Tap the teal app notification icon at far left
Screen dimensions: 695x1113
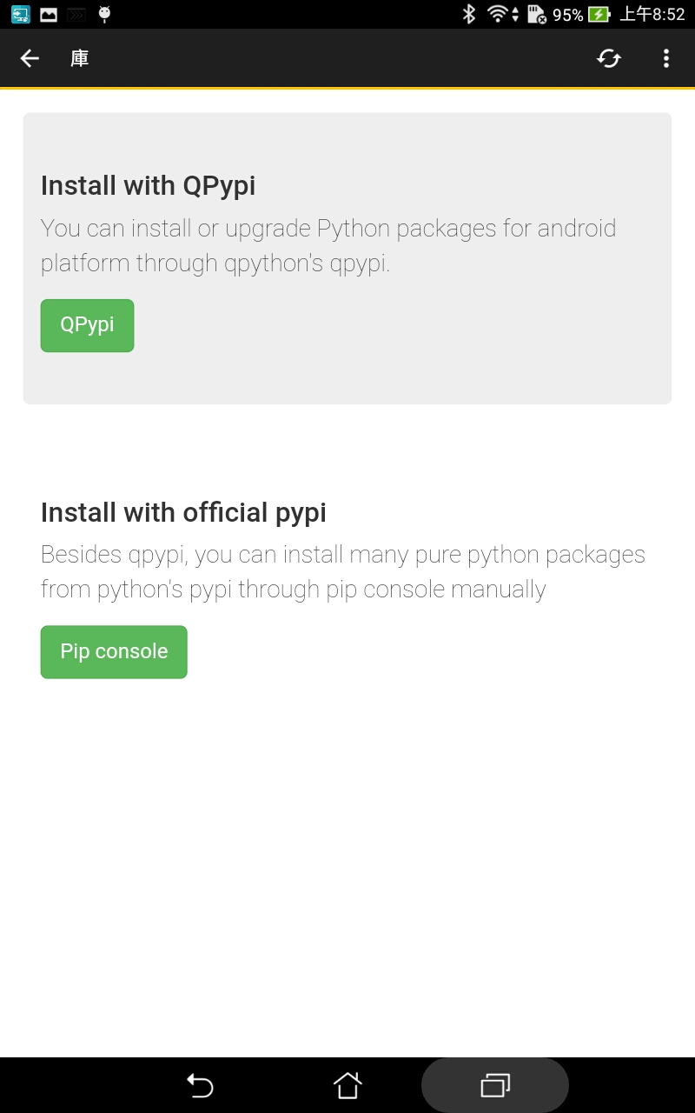21,14
